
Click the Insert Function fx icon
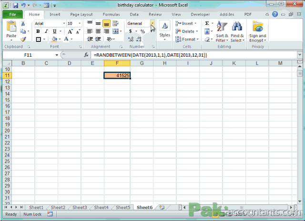point(86,55)
